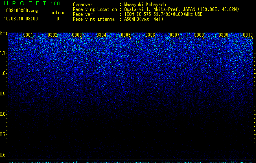
Task: Click the 0307 time marker
Action: coord(175,35)
